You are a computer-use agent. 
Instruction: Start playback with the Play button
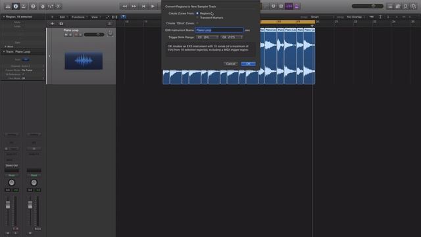pyautogui.click(x=153, y=6)
